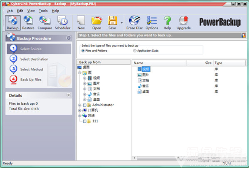Open the Options icon

[152, 23]
